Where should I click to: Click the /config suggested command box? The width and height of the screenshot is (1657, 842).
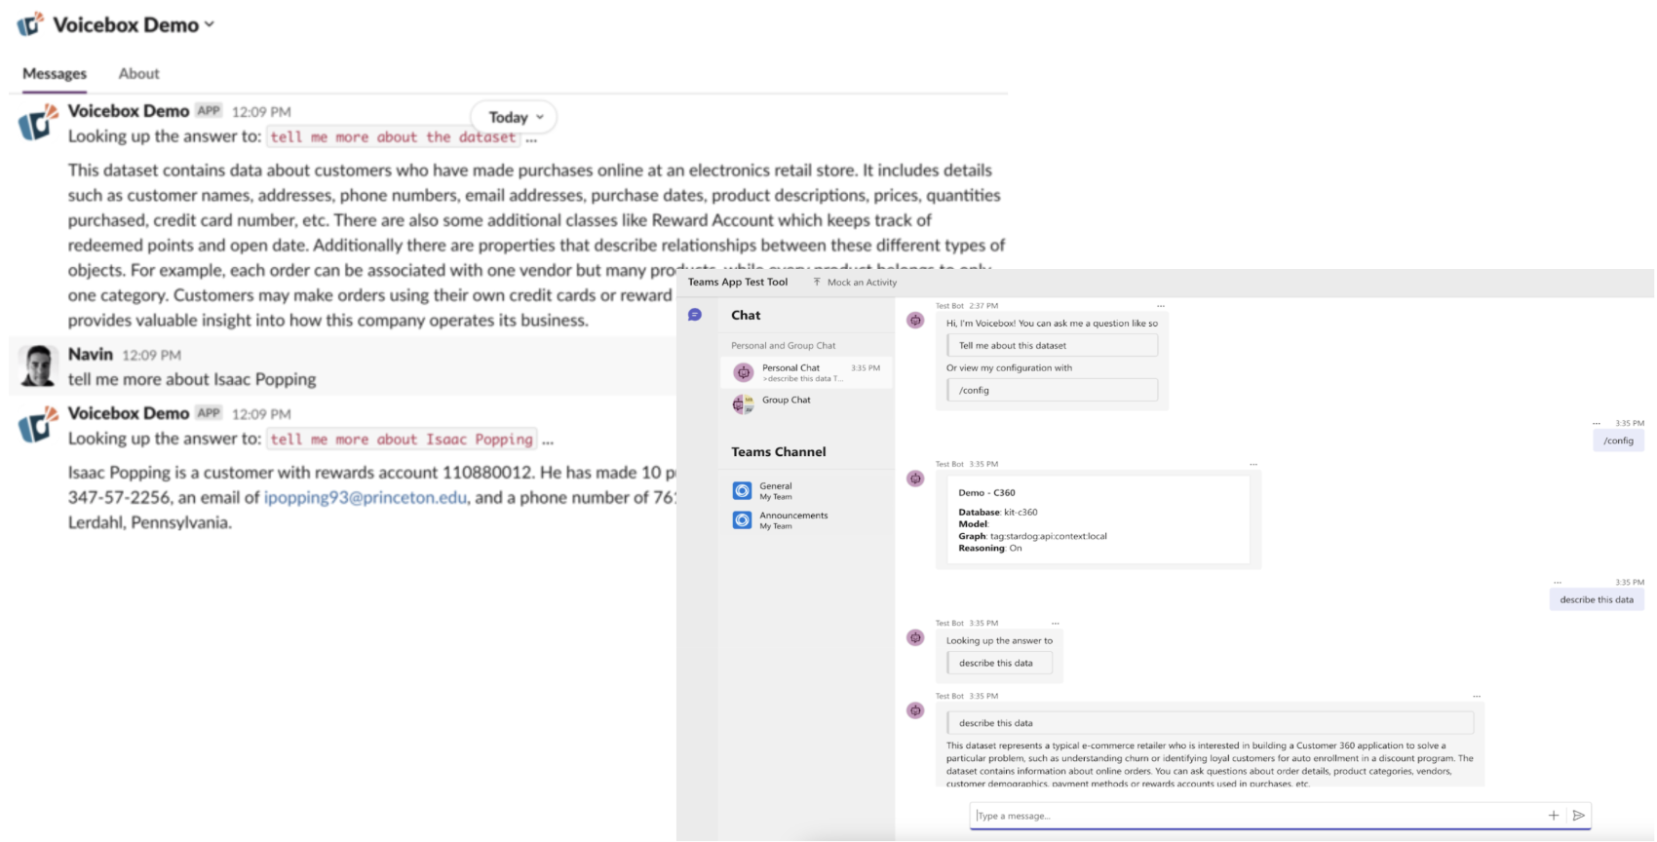[x=1052, y=390]
